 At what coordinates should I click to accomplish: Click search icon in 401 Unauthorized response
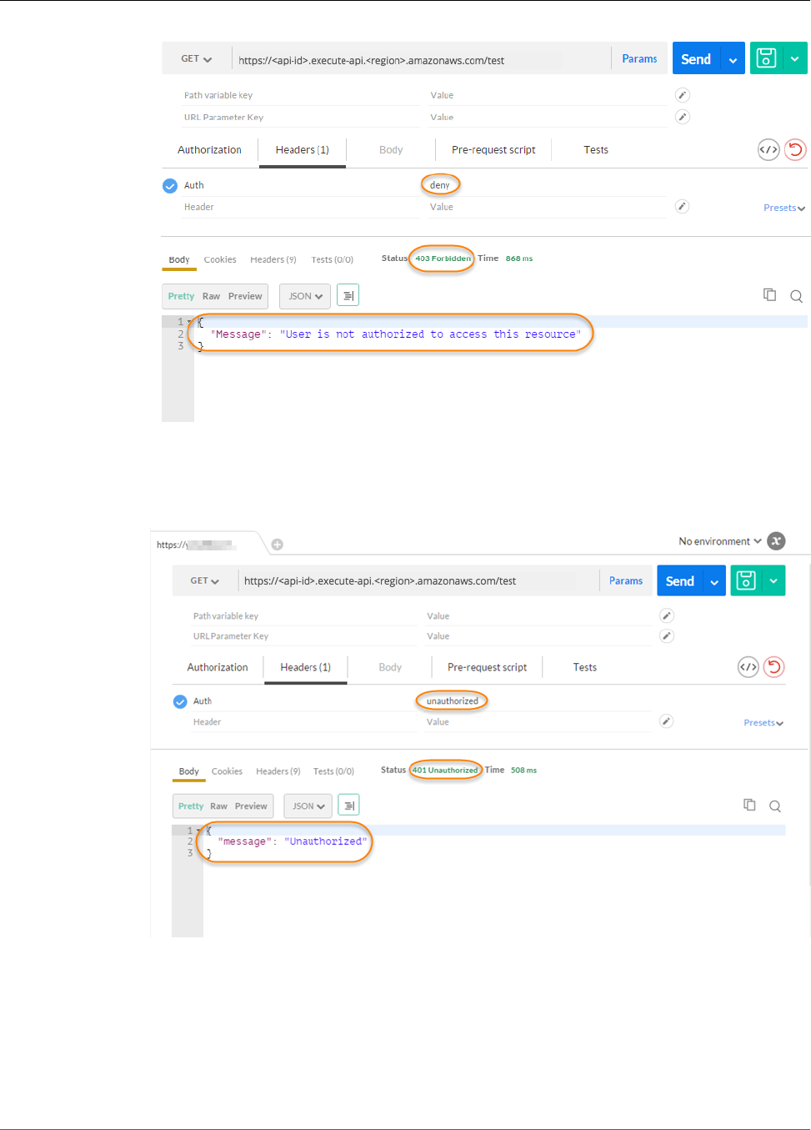click(775, 806)
